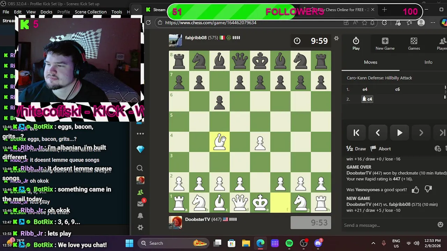Reload the chess.com page

(148, 23)
